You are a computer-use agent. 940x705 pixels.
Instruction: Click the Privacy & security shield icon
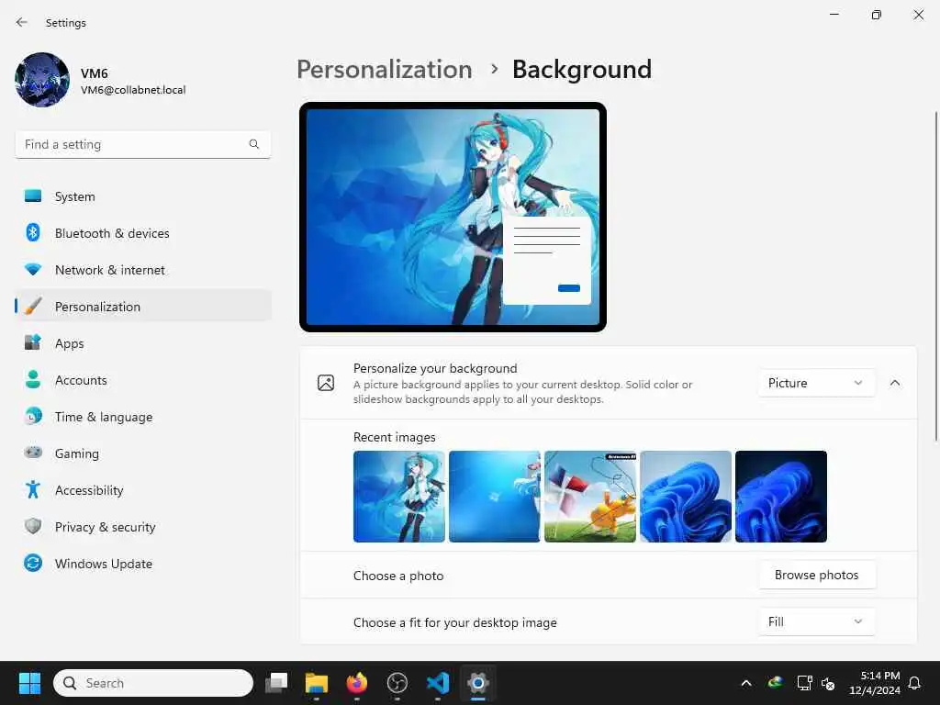[33, 526]
